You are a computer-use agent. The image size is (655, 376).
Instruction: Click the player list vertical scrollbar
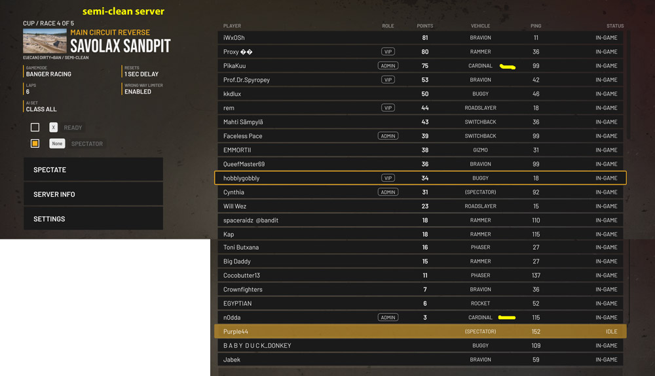pos(628,85)
